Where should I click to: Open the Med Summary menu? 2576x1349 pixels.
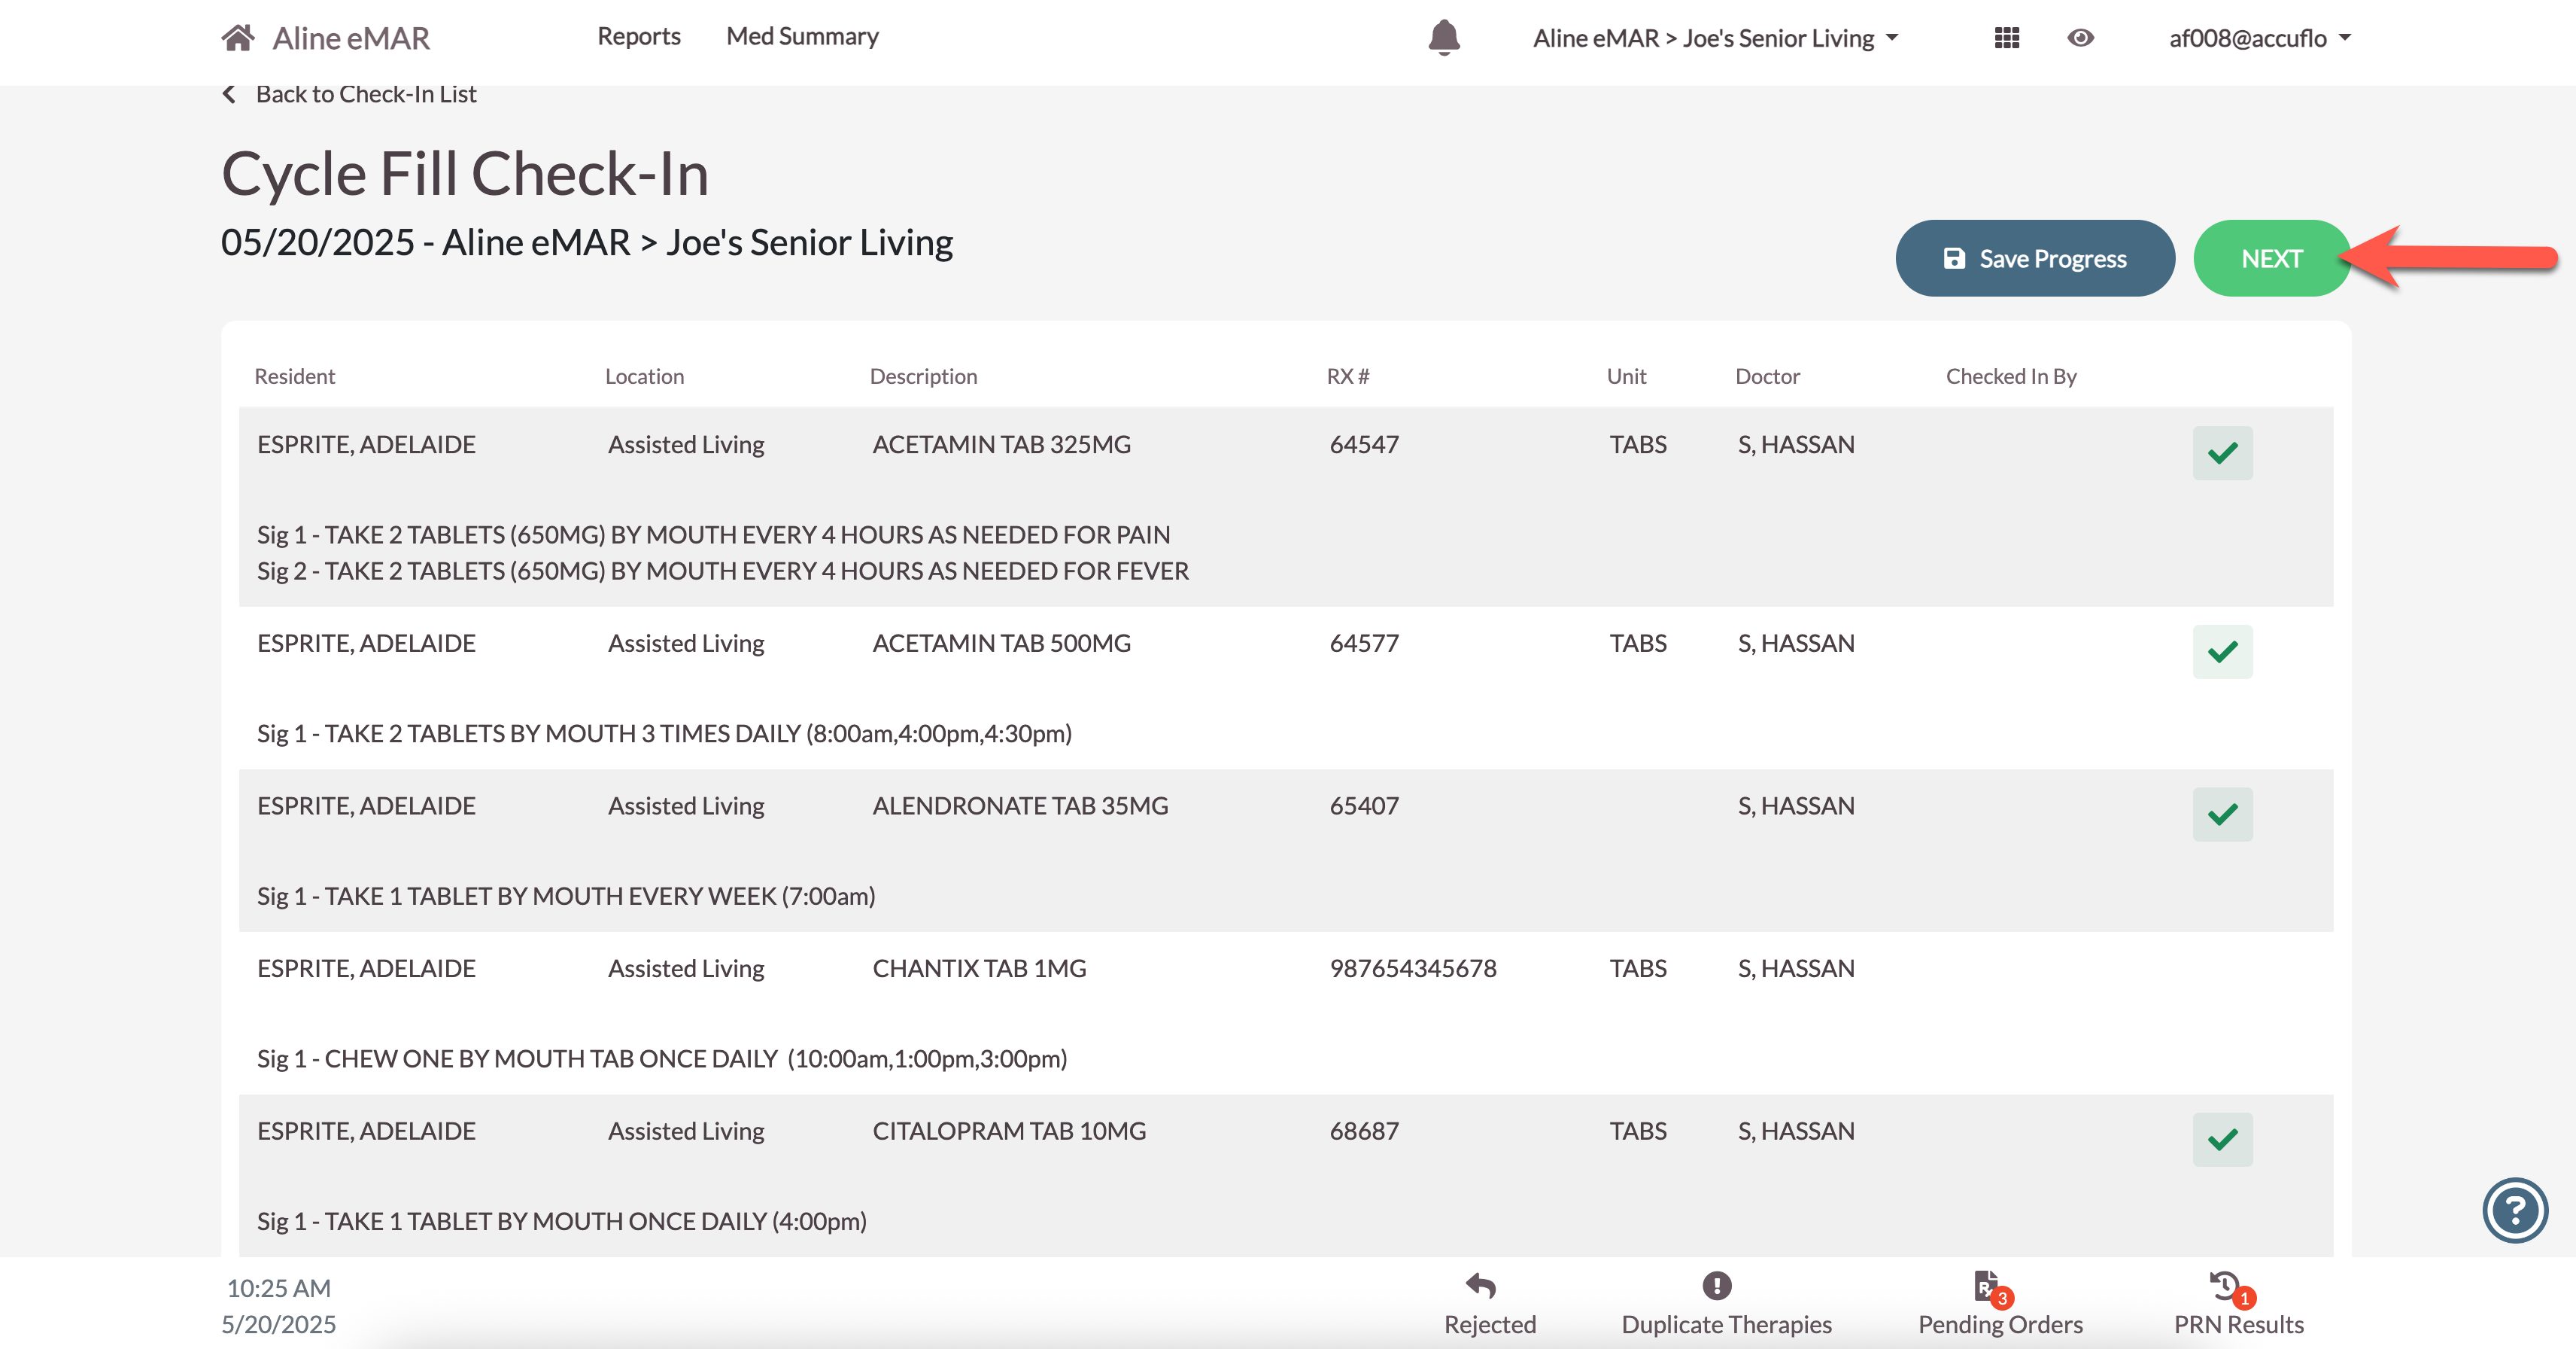pos(802,36)
